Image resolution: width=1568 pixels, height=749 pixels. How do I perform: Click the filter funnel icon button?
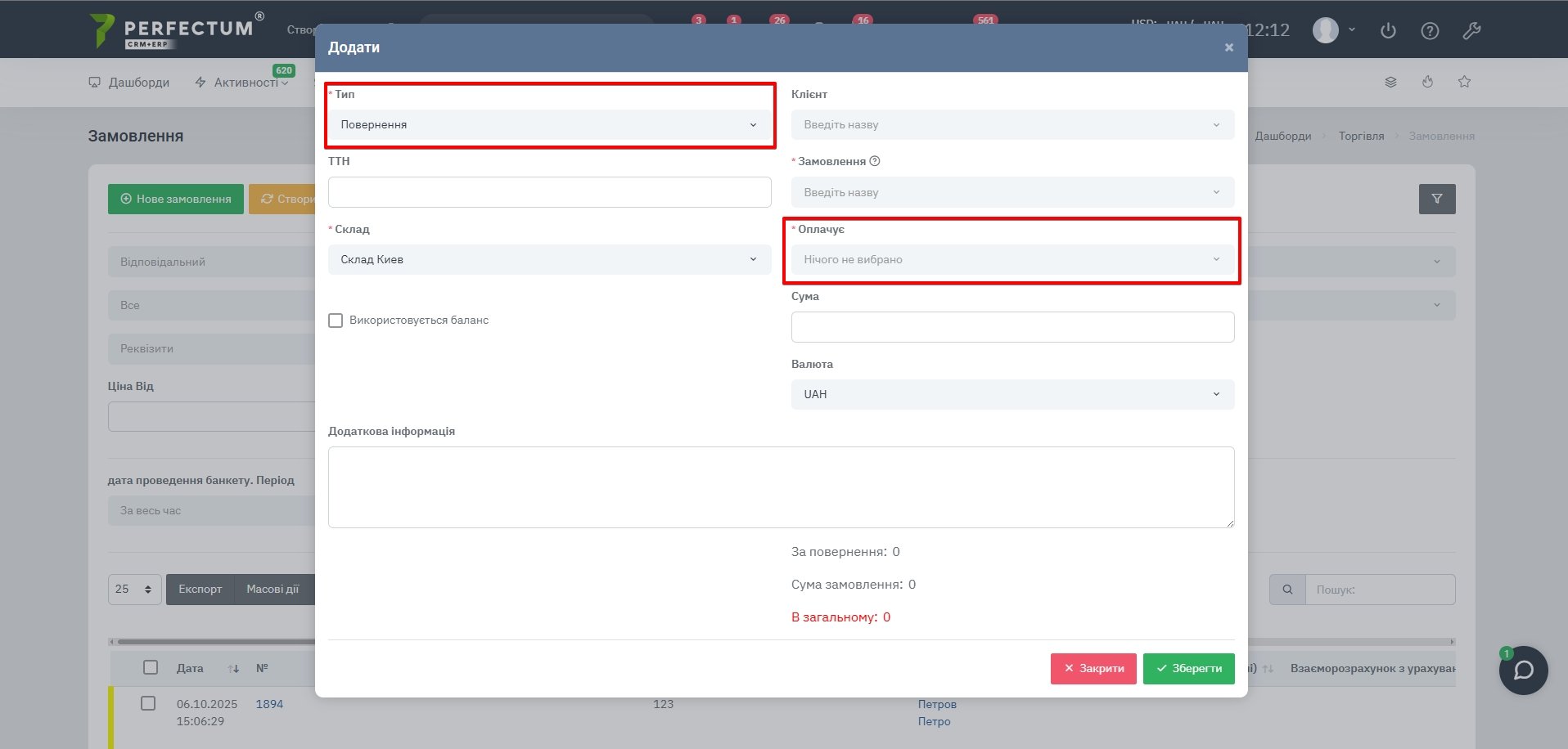pos(1436,199)
